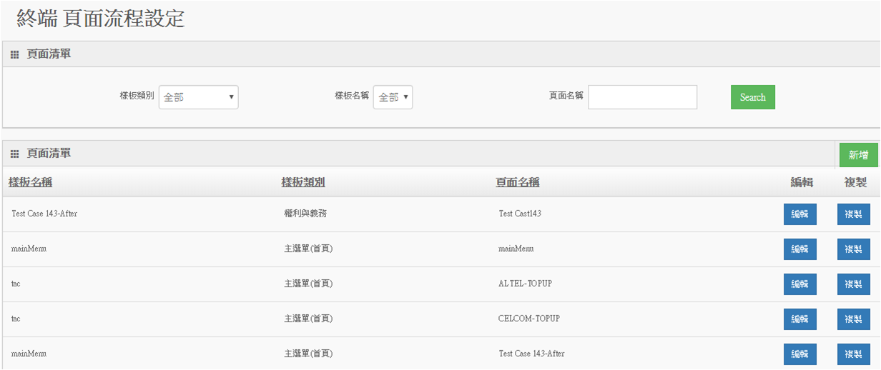Viewport: 881px width, 370px height.
Task: Open the 樣板名稱 dropdown showing 全部
Action: pyautogui.click(x=393, y=97)
